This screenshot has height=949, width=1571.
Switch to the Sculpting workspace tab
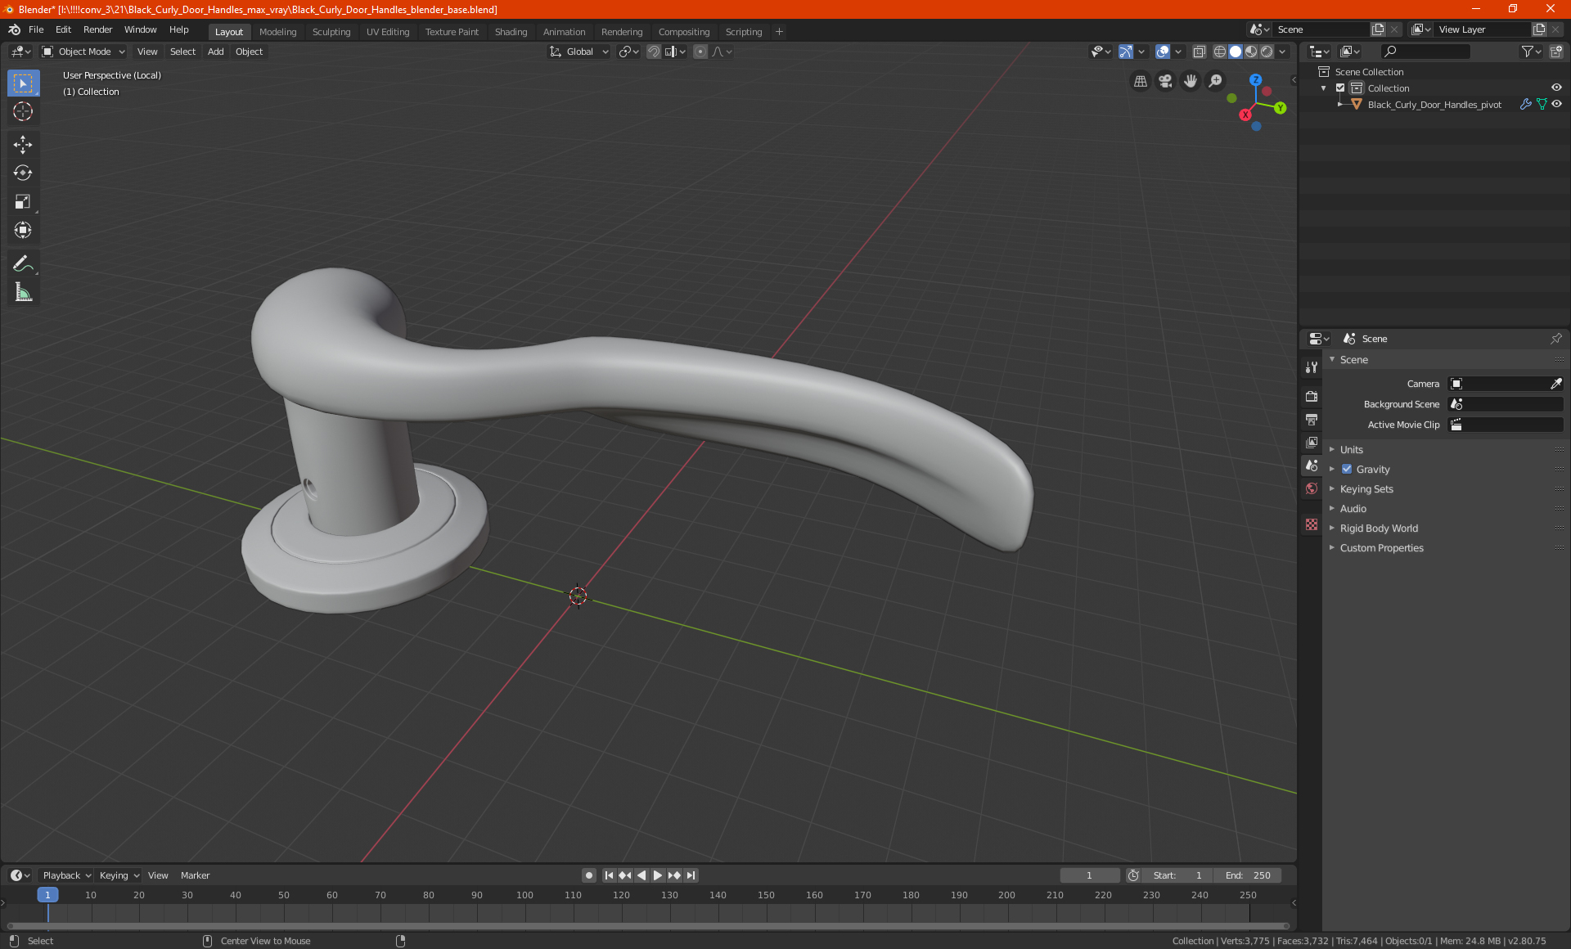pyautogui.click(x=331, y=32)
